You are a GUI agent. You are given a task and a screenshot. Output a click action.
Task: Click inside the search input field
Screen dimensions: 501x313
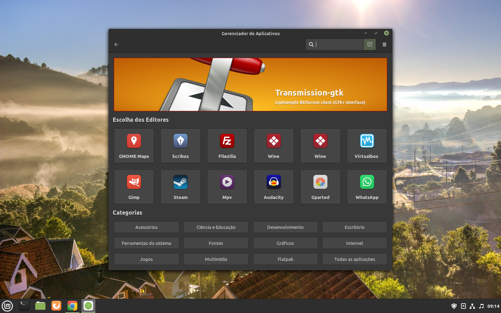335,45
